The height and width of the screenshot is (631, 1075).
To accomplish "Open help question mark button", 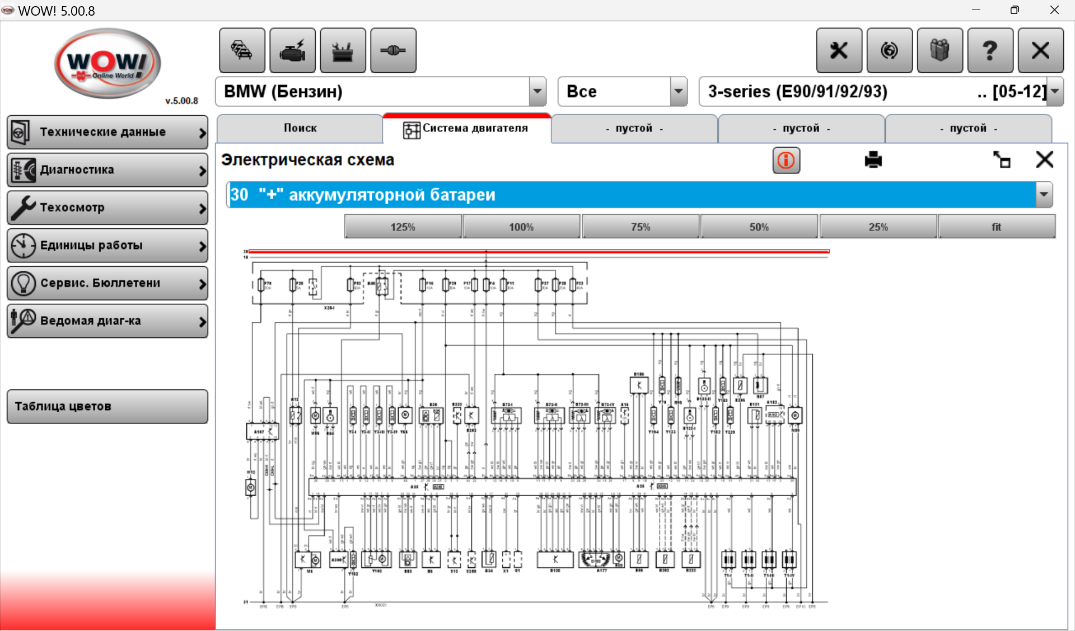I will (x=990, y=50).
